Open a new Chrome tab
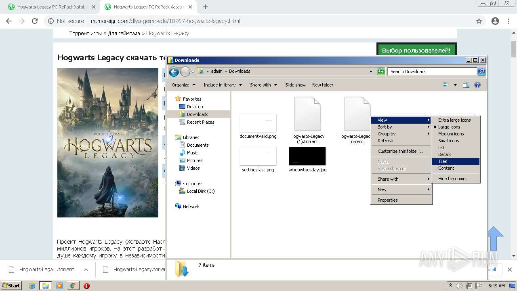517x291 pixels. (206, 7)
